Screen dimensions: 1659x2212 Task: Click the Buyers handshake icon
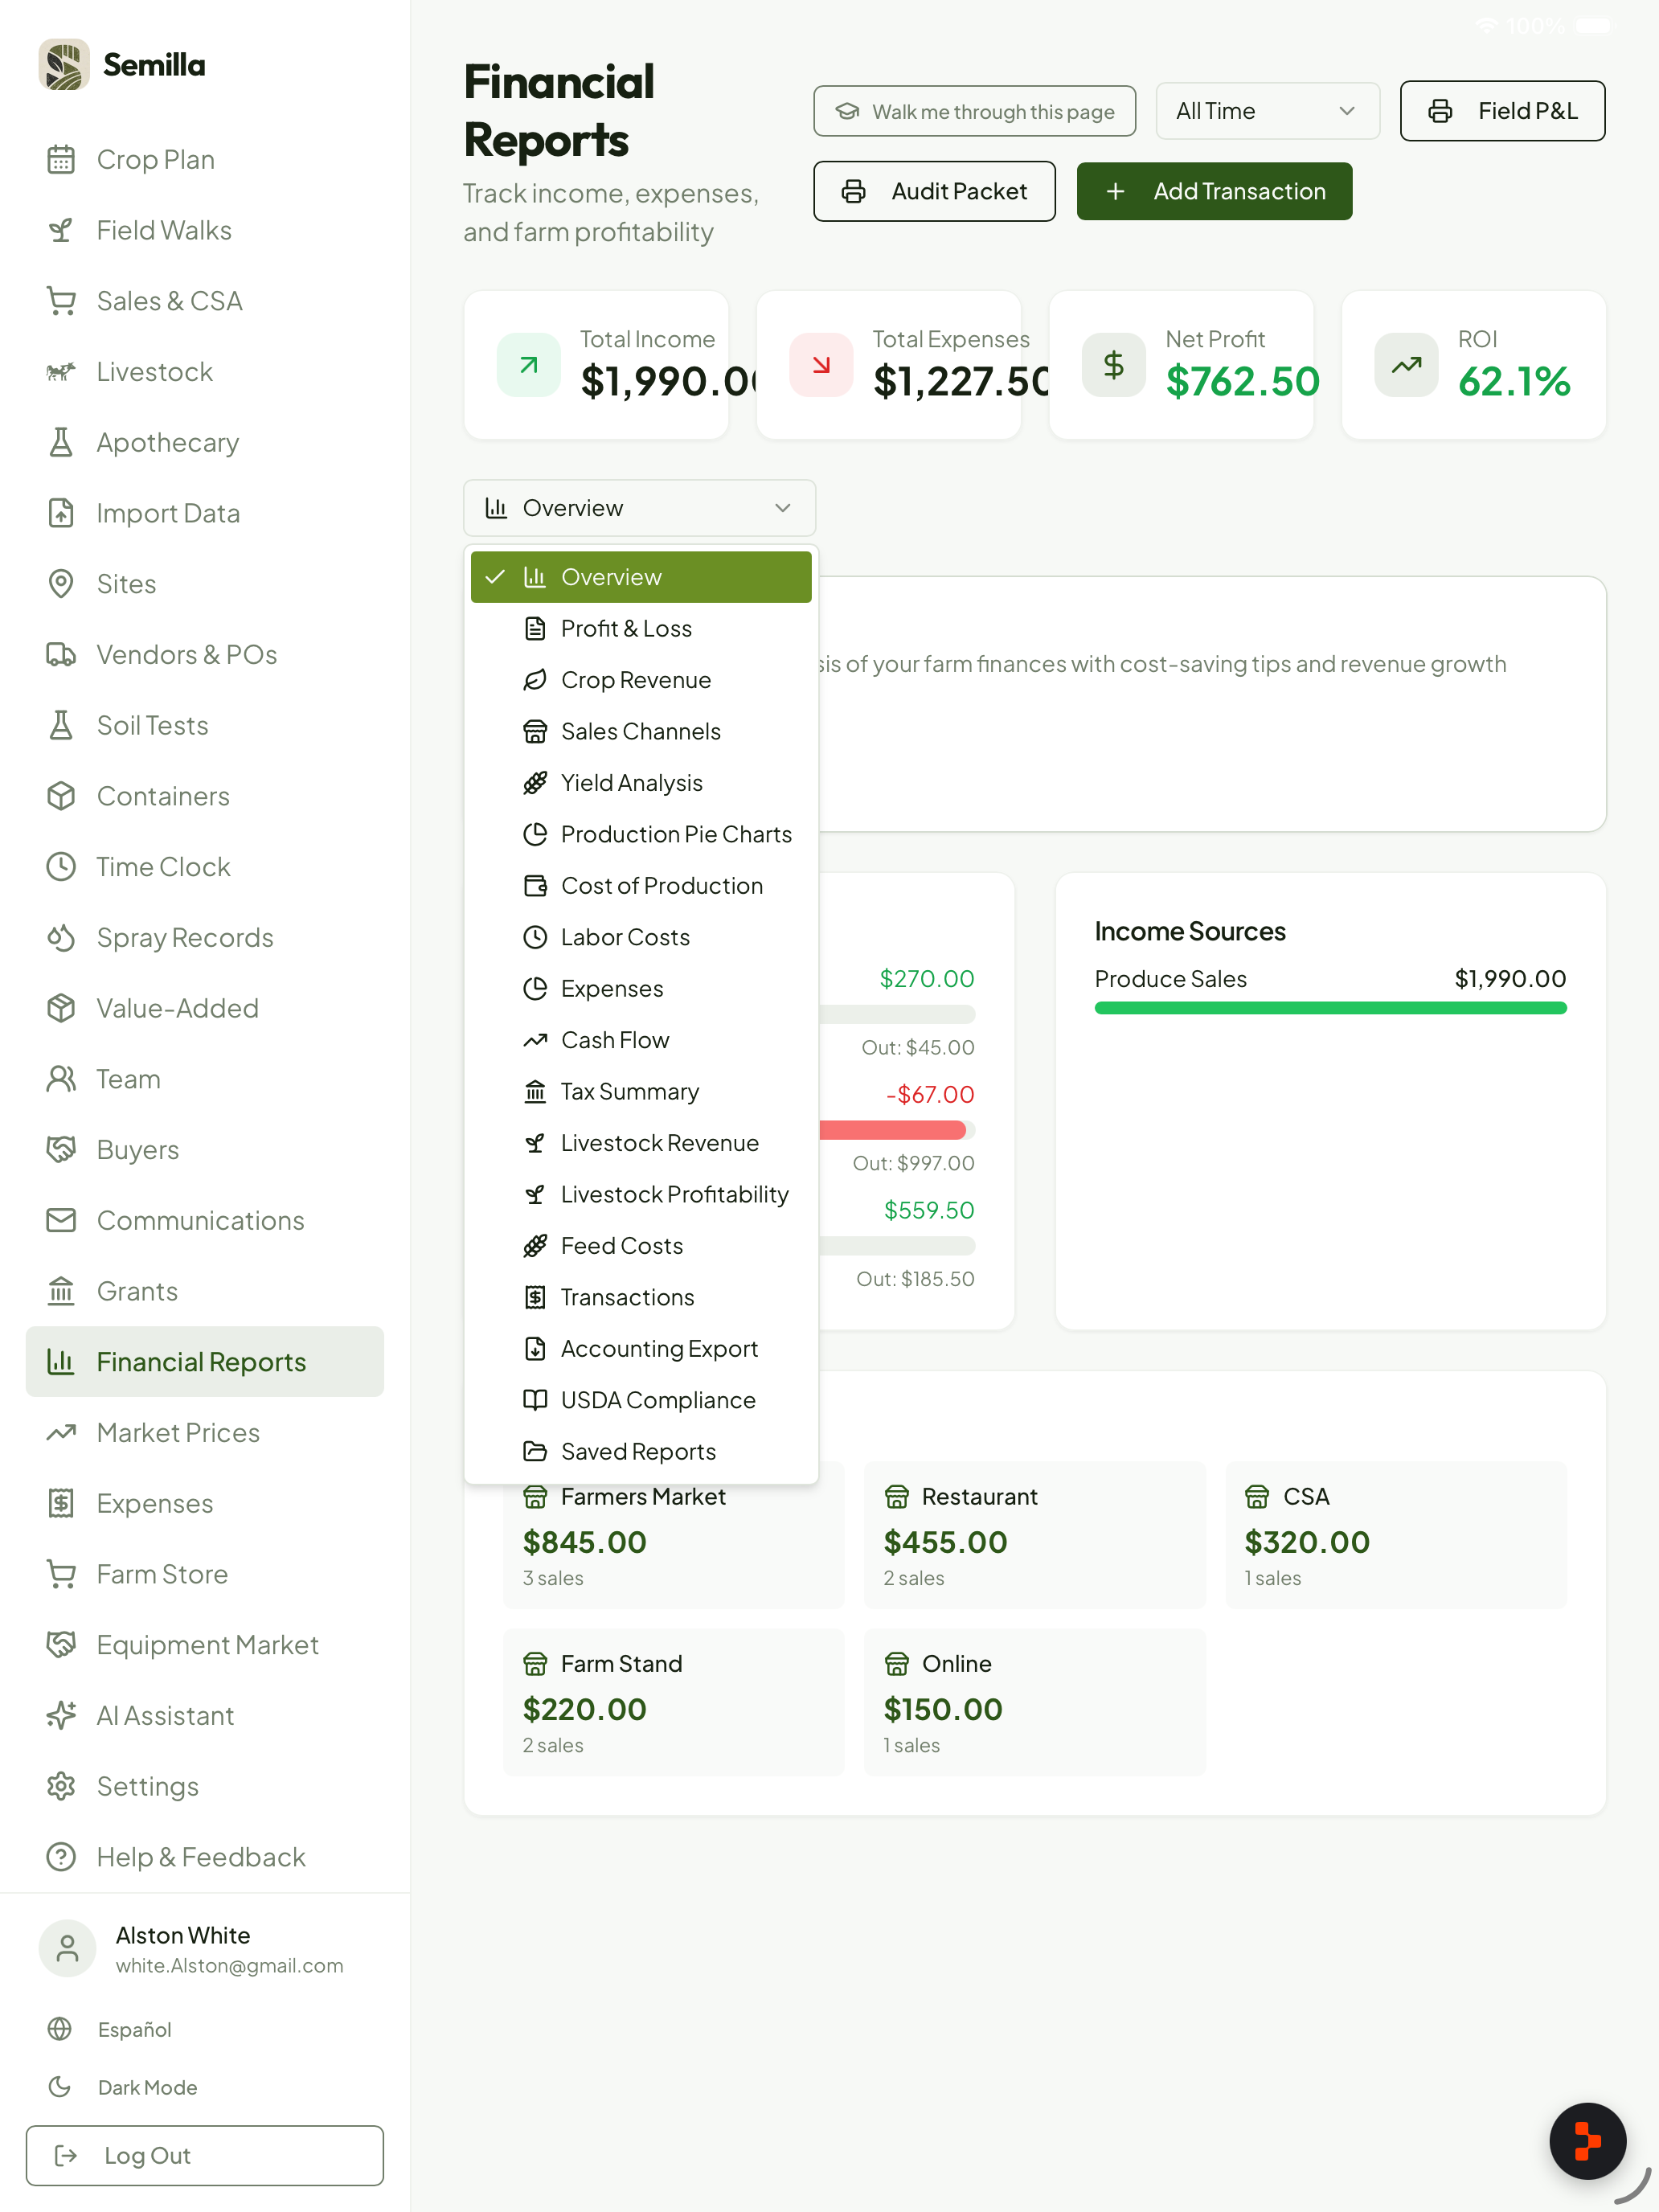61,1150
